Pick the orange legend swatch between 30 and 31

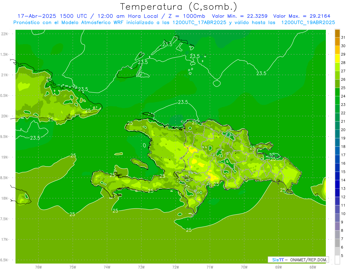[337, 42]
